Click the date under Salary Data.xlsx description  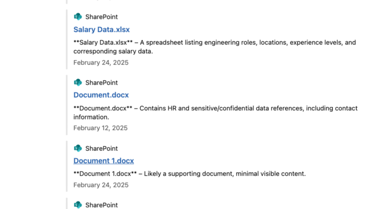[101, 62]
